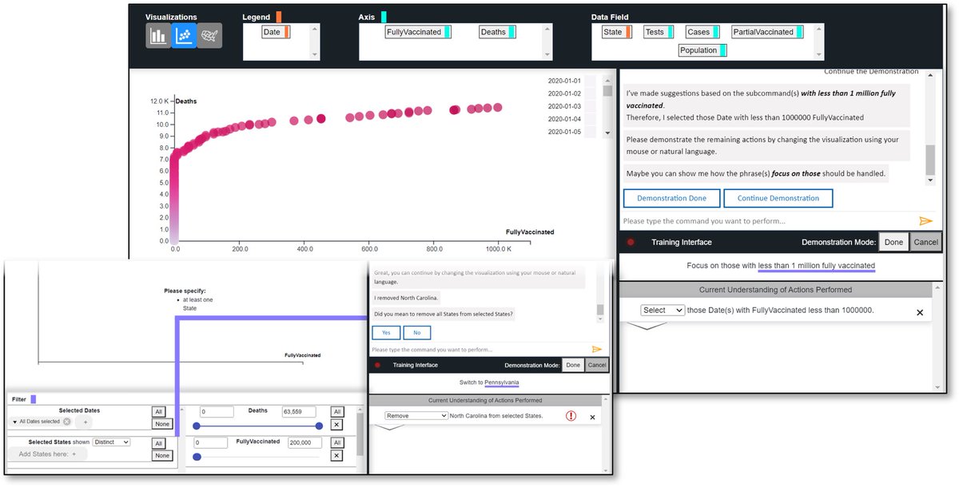The height and width of the screenshot is (487, 959).
Task: Click the Demonstration Done button
Action: 671,198
